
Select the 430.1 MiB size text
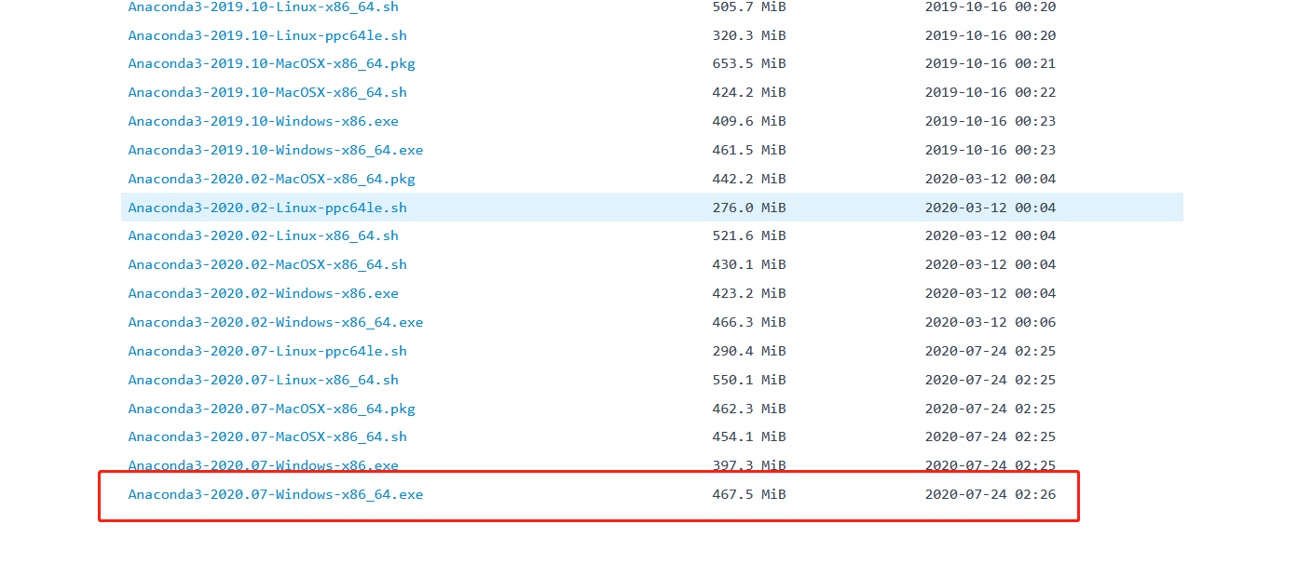tap(749, 265)
